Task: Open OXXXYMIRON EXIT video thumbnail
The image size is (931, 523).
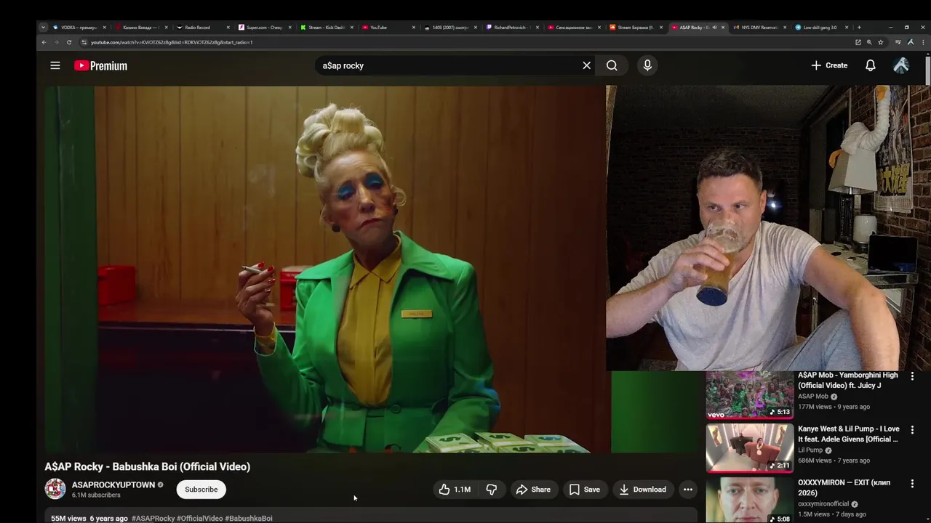Action: click(x=749, y=500)
